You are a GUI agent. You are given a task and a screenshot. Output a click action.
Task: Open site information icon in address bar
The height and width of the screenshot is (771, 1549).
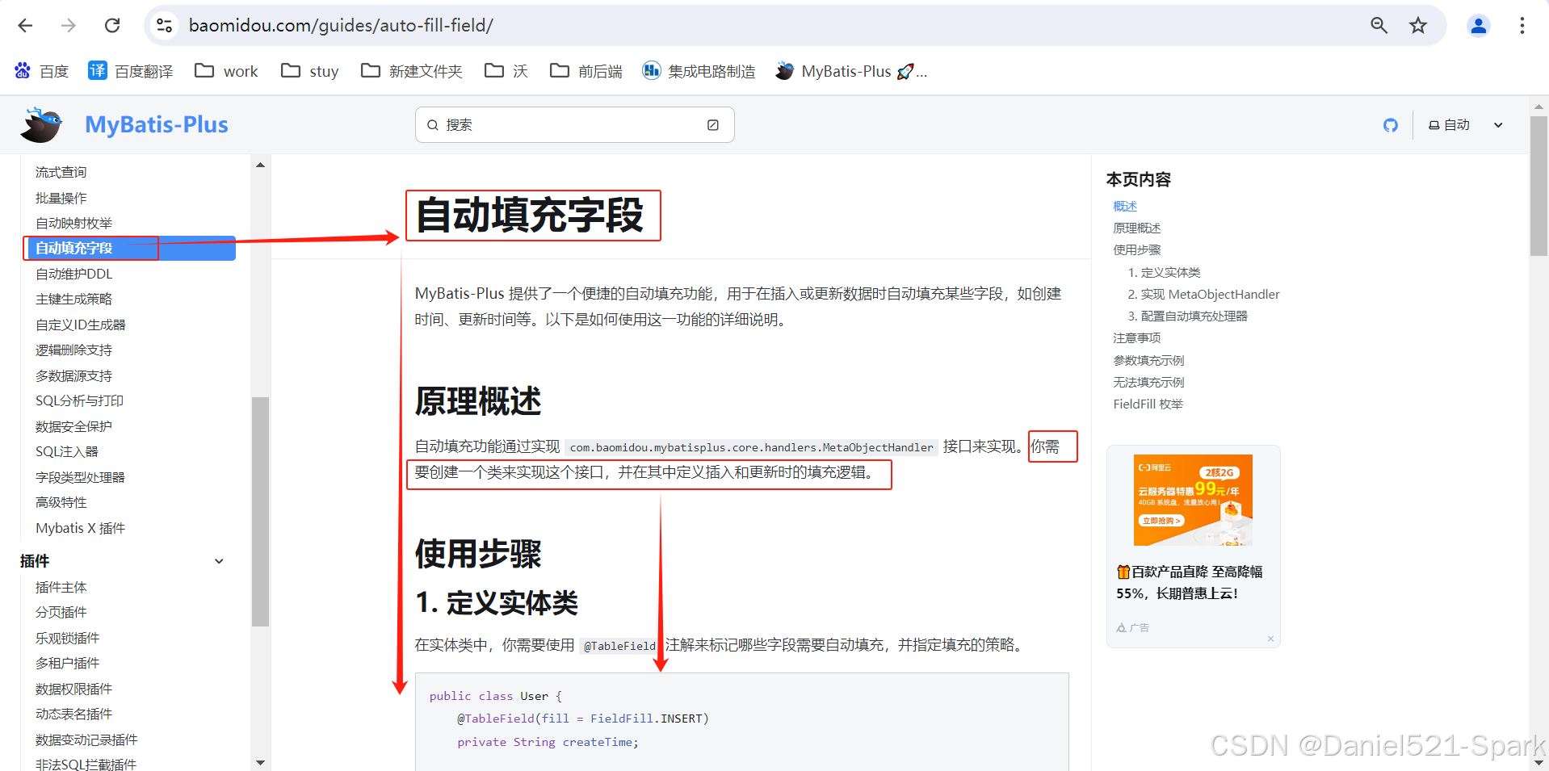pos(165,26)
